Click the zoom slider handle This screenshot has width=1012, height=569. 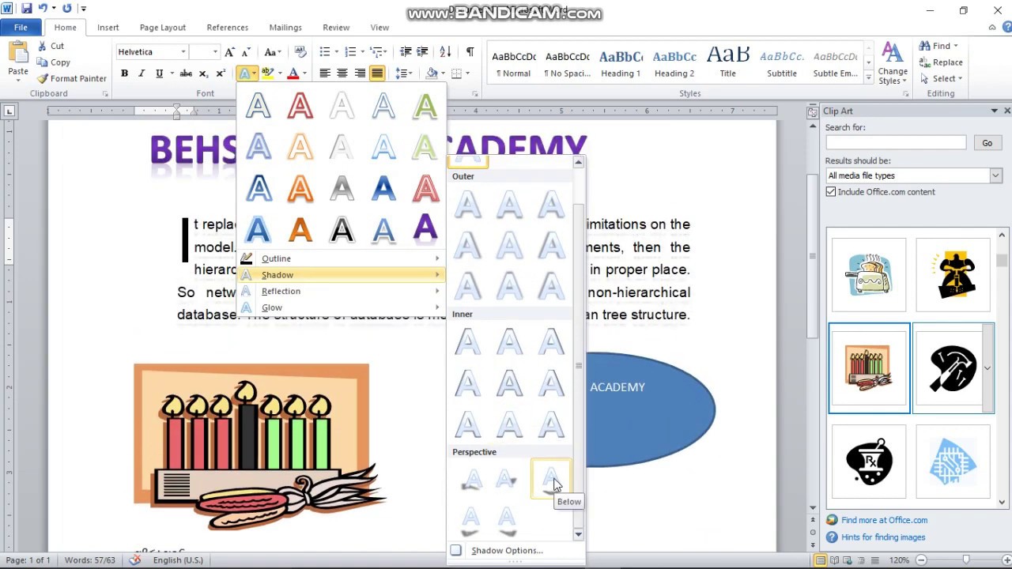pos(965,560)
